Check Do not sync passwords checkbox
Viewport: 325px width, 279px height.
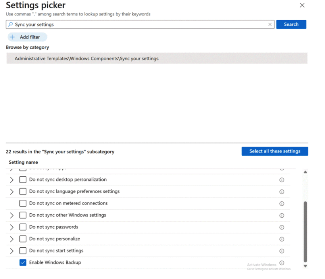click(x=23, y=227)
